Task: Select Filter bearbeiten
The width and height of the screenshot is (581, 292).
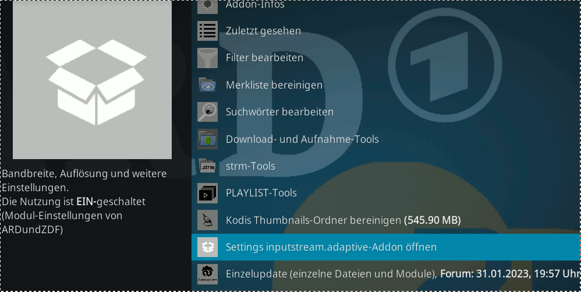Action: 386,58
